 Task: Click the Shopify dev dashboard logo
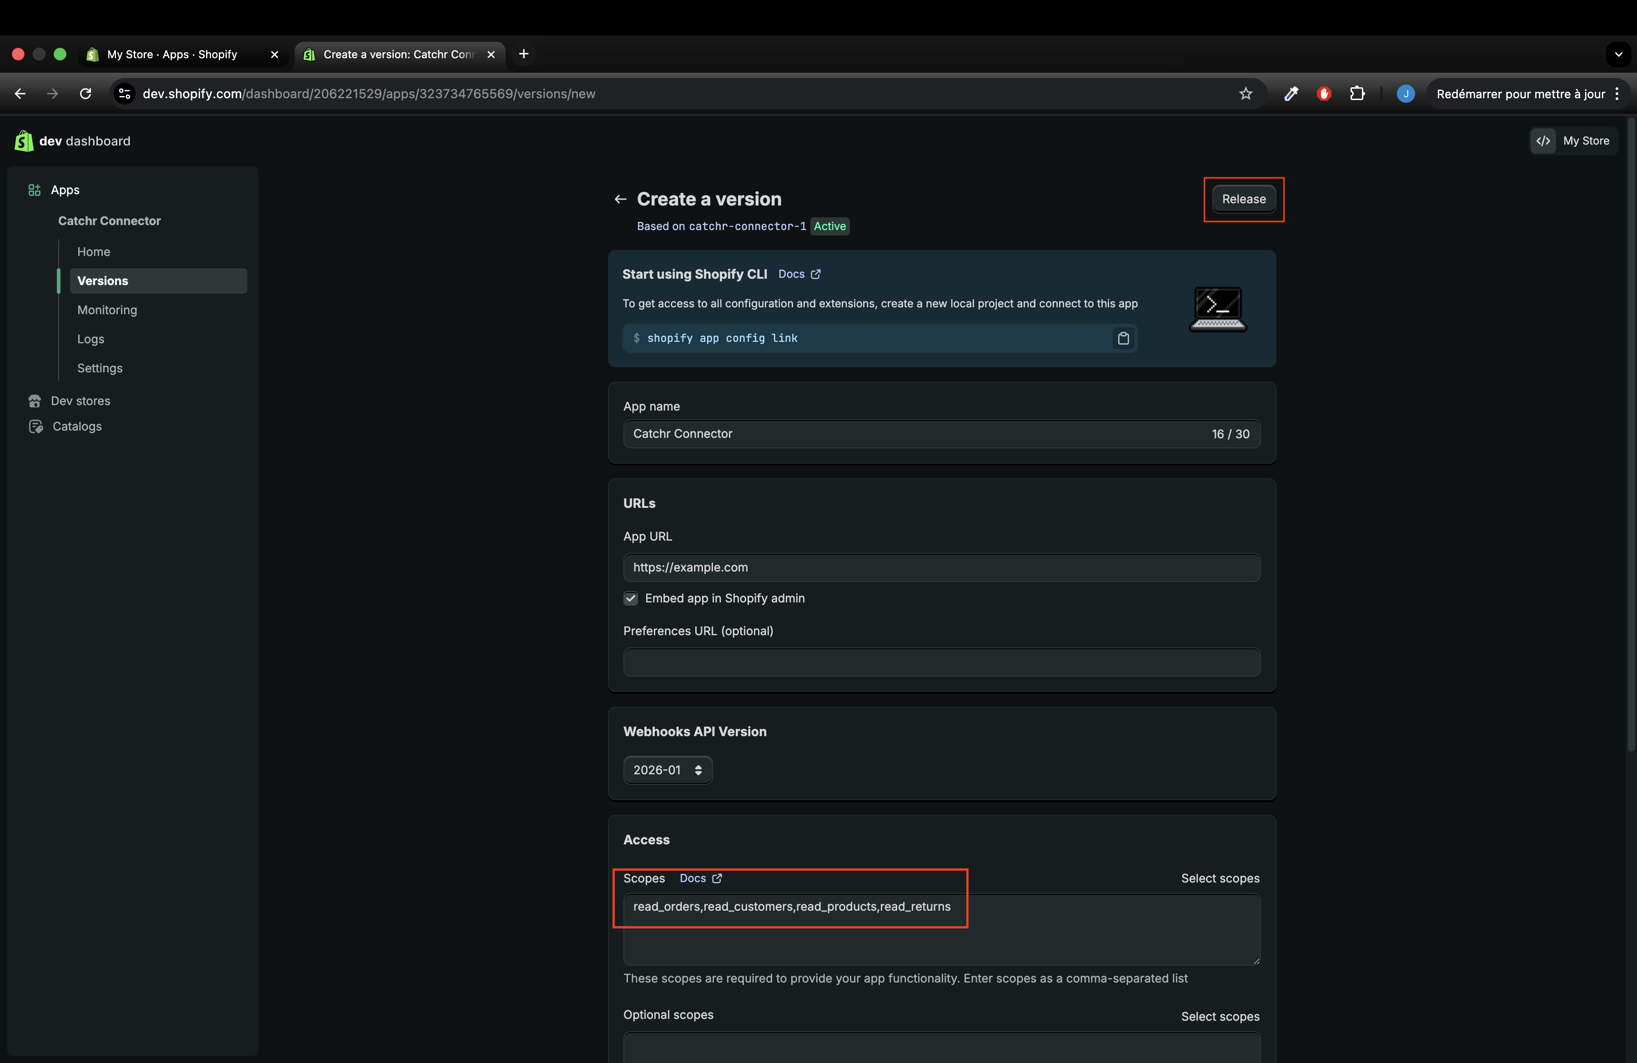pos(24,141)
